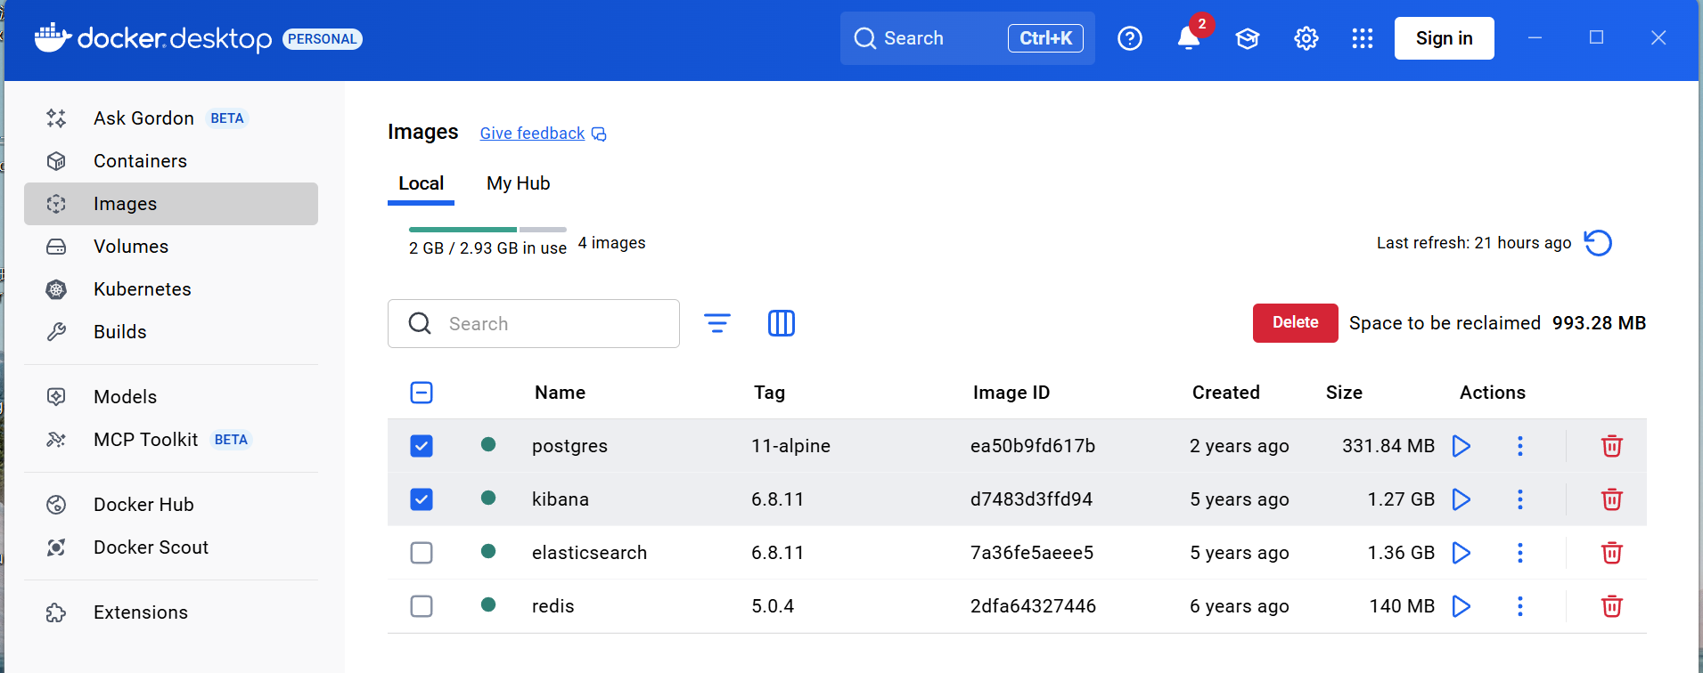The image size is (1703, 673).
Task: Click the green status dot for elasticsearch
Action: 488,551
